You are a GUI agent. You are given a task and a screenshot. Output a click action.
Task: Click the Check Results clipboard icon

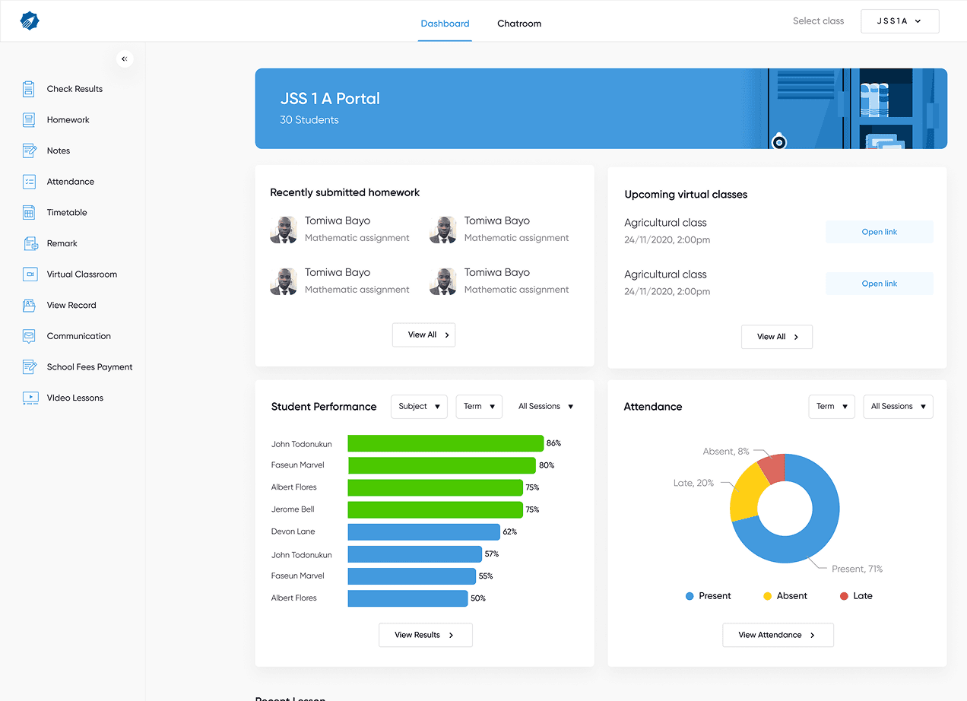(x=29, y=89)
